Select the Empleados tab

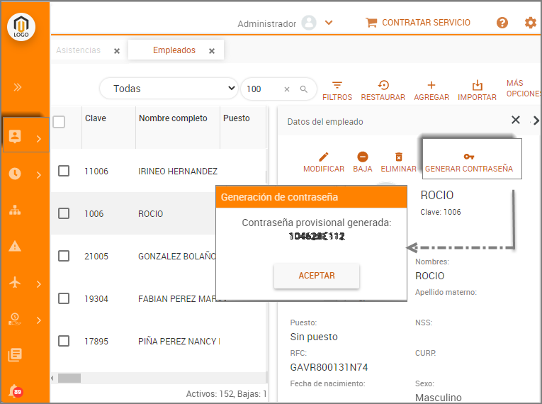(174, 50)
